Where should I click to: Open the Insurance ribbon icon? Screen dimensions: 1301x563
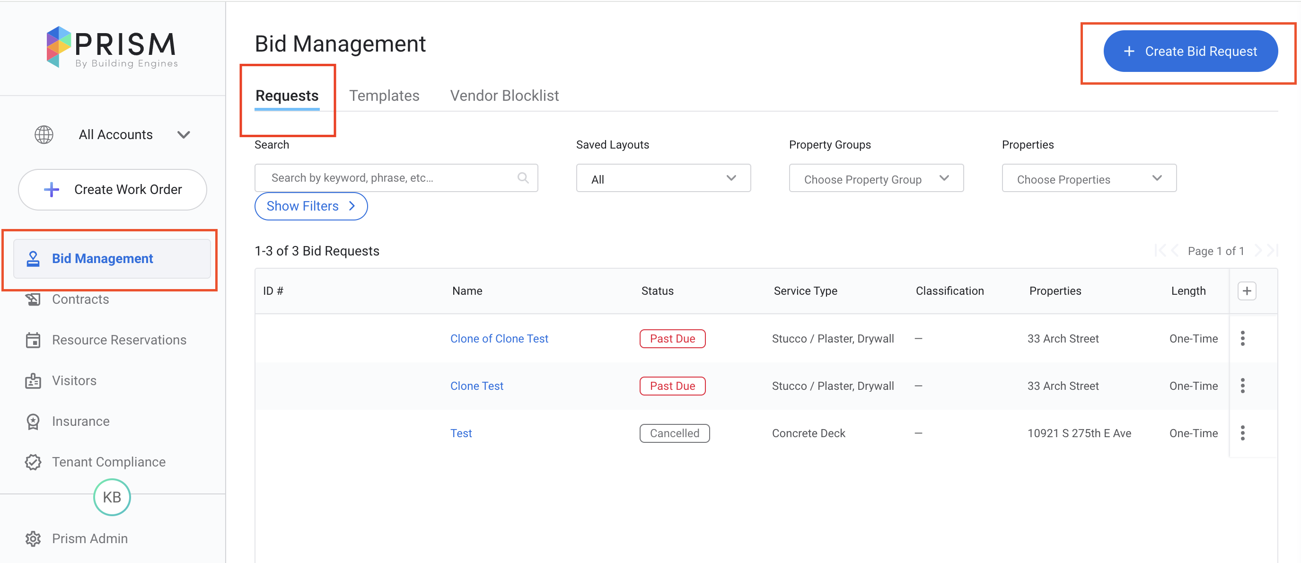click(x=33, y=421)
